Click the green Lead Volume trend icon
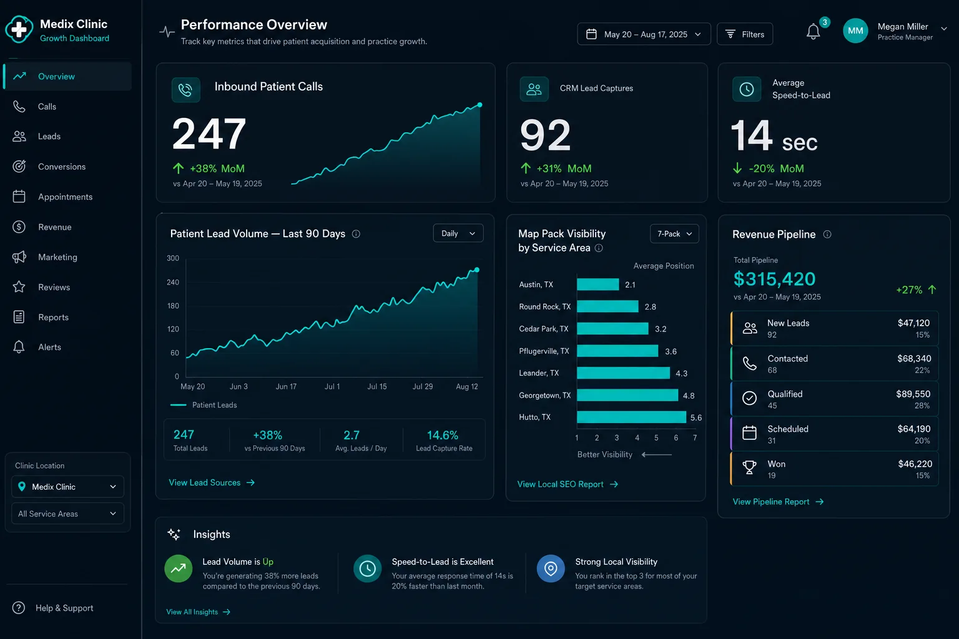Image resolution: width=959 pixels, height=639 pixels. pyautogui.click(x=179, y=568)
